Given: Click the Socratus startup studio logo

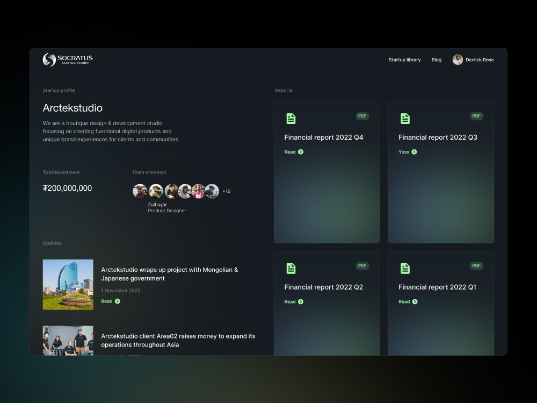Looking at the screenshot, I should (68, 60).
